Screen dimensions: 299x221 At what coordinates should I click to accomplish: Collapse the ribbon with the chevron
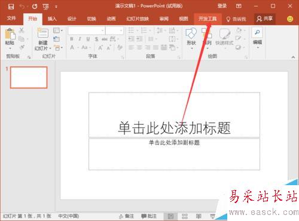[293, 57]
